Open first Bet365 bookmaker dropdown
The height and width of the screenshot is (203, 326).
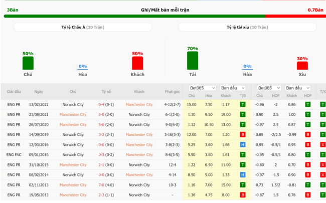(x=202, y=88)
